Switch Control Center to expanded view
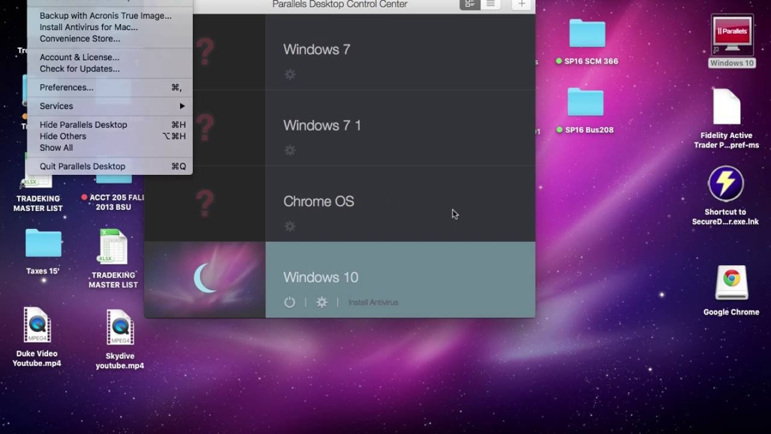Screen dimensions: 771x434 tap(470, 4)
